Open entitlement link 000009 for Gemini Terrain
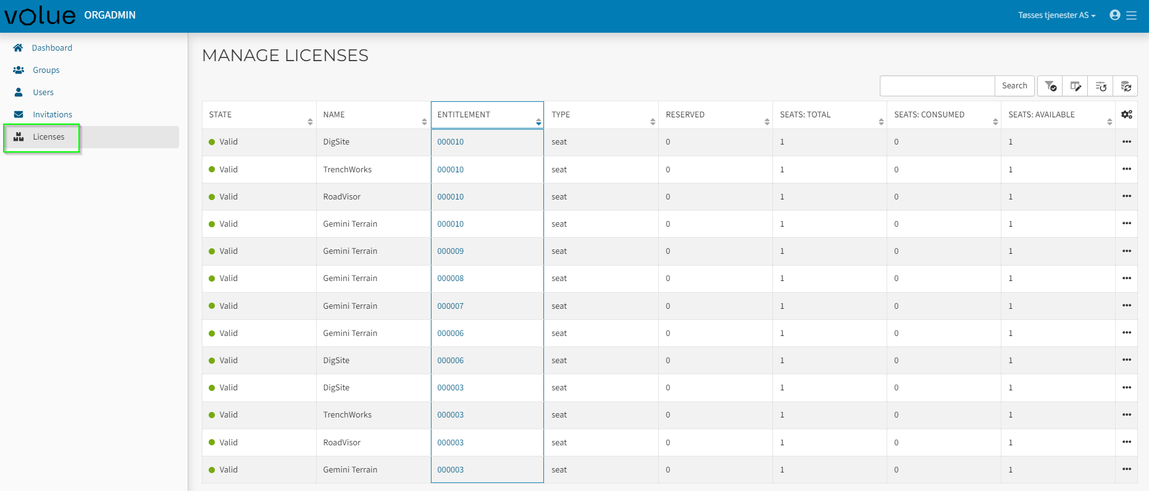This screenshot has width=1149, height=491. click(x=450, y=251)
